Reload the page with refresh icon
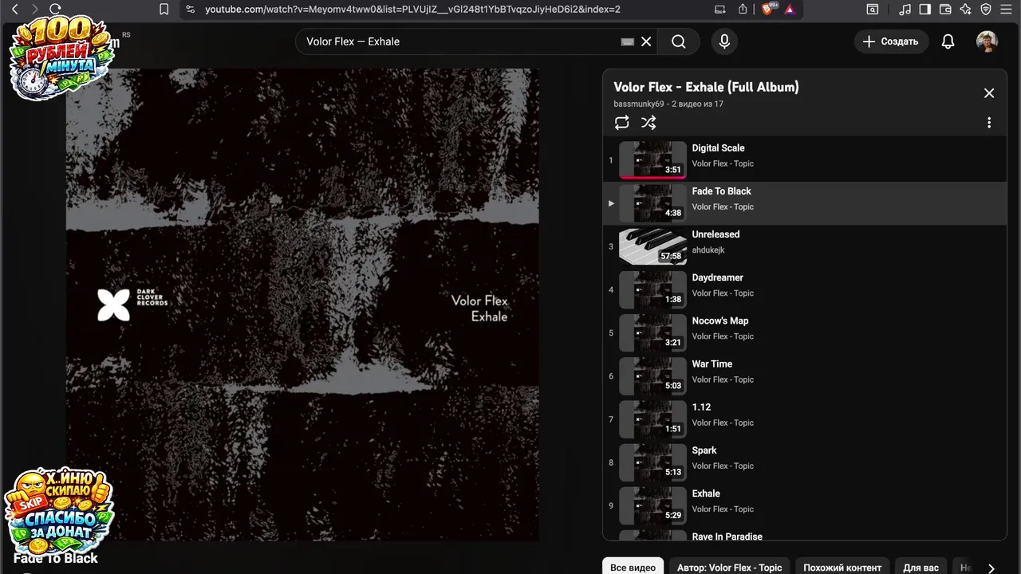This screenshot has height=574, width=1021. coord(55,9)
